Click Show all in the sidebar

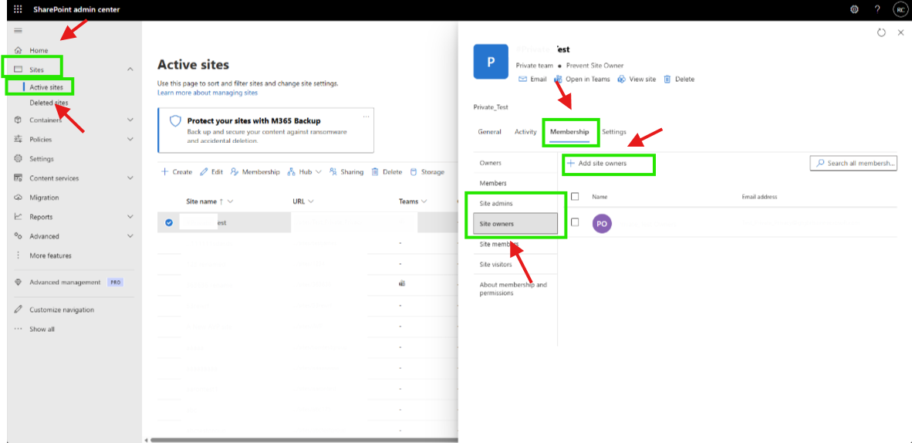[x=42, y=329]
